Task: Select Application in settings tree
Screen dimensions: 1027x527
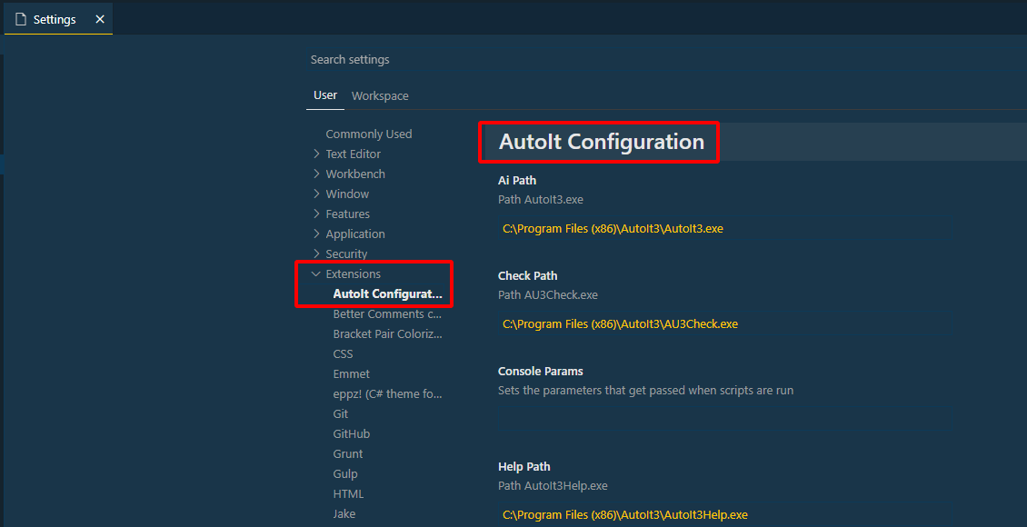Action: 355,234
